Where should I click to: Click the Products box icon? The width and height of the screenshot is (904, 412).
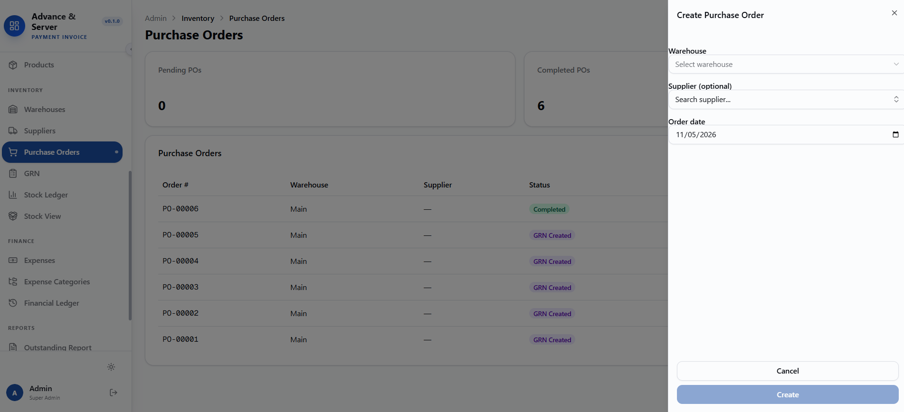point(13,65)
